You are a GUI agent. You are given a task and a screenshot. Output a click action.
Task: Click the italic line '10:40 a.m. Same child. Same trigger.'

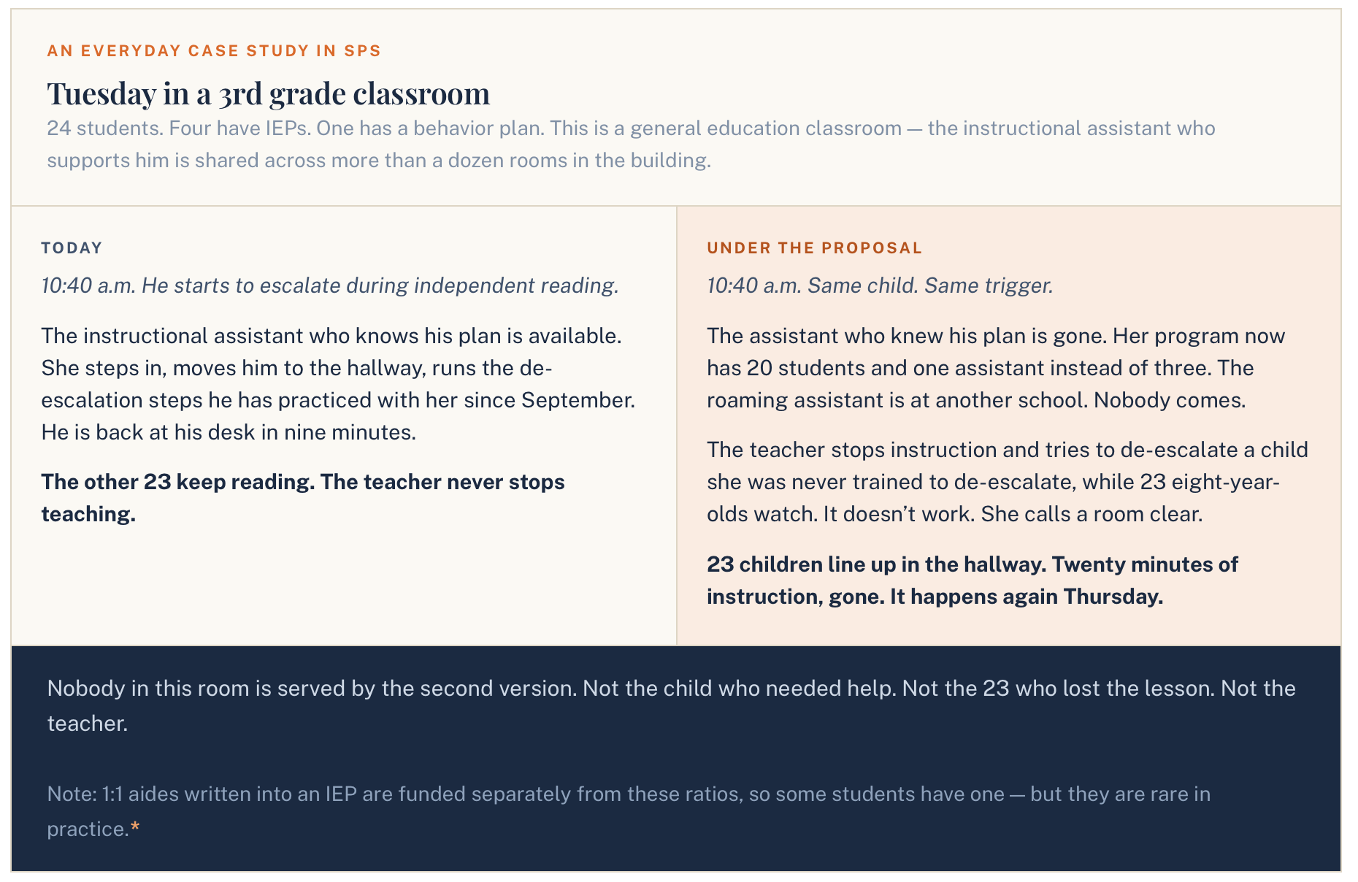(880, 285)
